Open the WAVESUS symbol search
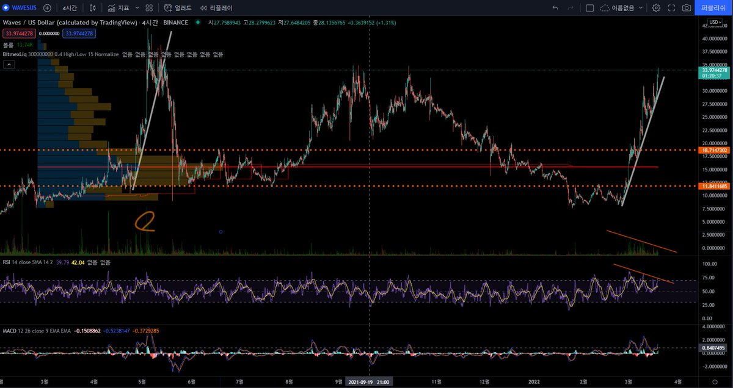The height and width of the screenshot is (388, 733). (20, 9)
